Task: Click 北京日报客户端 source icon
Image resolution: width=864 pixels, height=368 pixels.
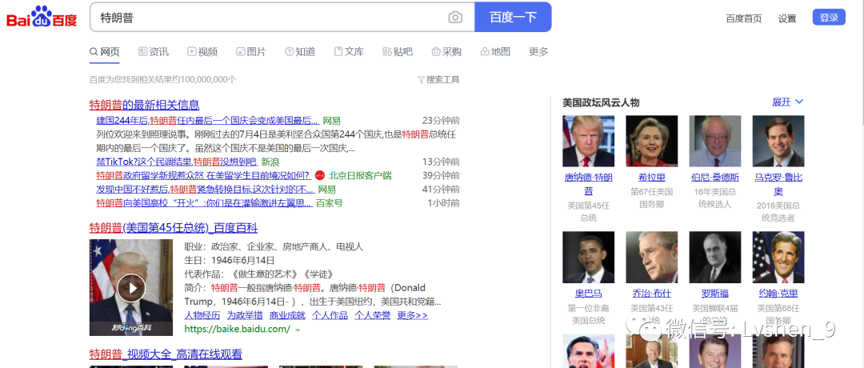Action: tap(321, 176)
